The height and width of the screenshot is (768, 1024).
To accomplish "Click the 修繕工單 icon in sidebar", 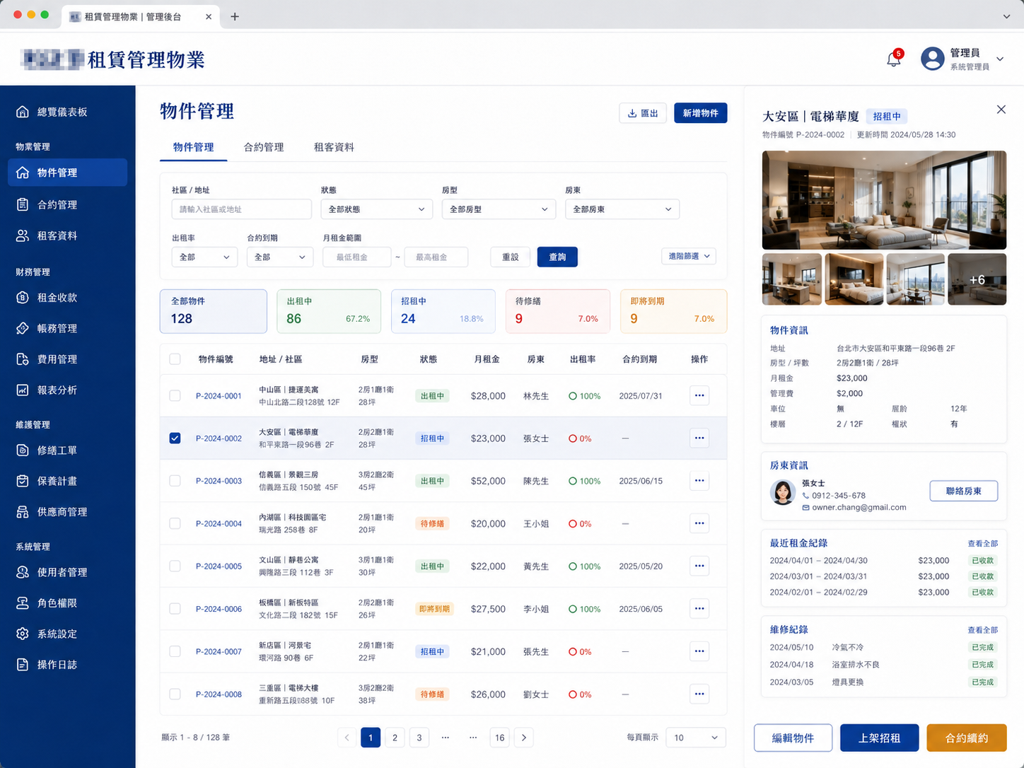I will click(x=23, y=450).
